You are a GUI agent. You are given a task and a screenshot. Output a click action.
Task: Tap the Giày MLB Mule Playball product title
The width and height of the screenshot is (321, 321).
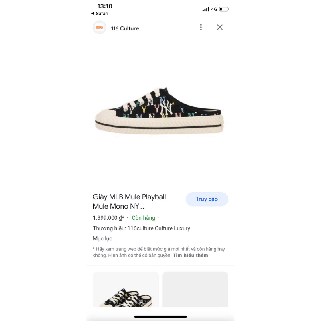129,201
